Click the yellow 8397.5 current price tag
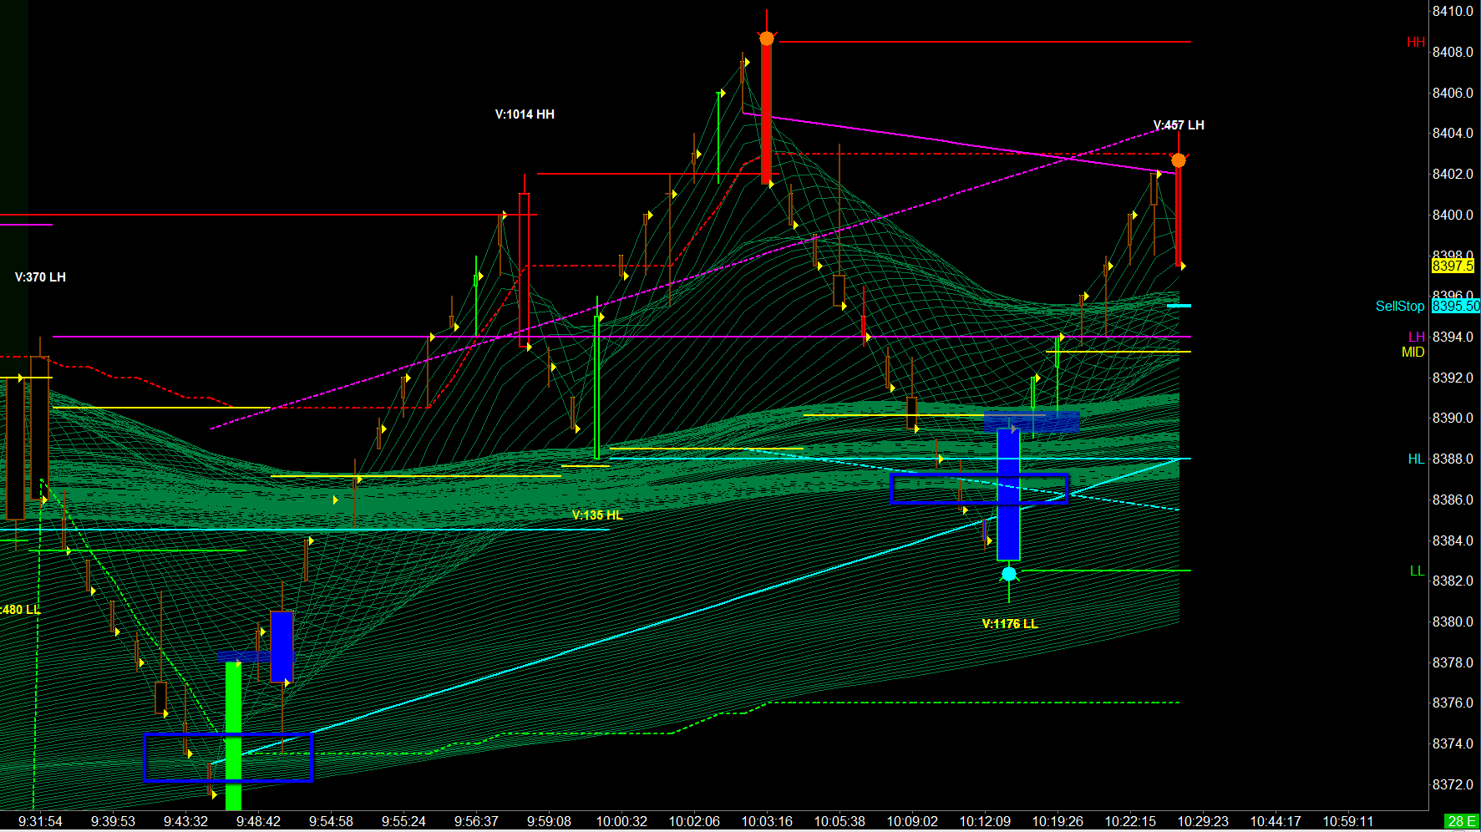 (1453, 266)
